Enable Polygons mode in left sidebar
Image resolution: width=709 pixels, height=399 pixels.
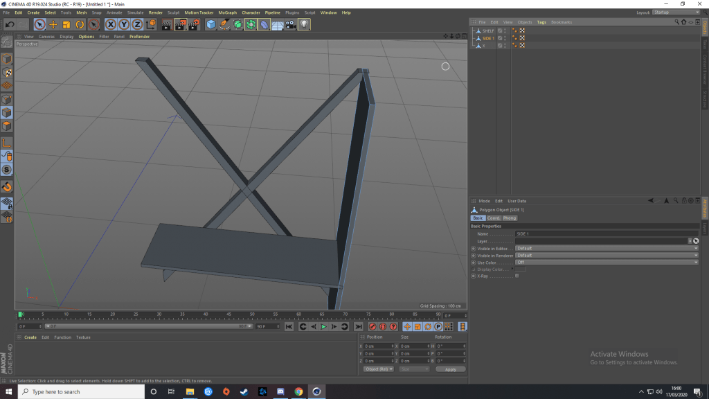[6, 126]
